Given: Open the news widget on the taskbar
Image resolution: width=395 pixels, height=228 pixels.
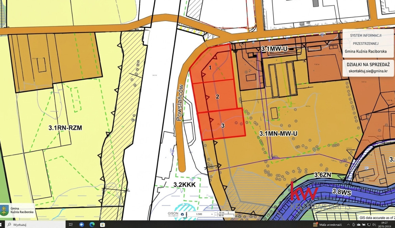Looking at the screenshot, I should 328,225.
